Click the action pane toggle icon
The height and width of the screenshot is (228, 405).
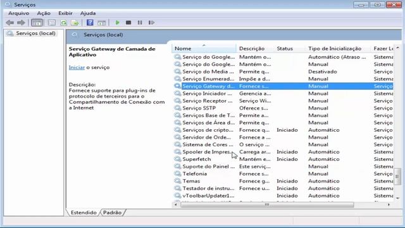[x=101, y=23]
